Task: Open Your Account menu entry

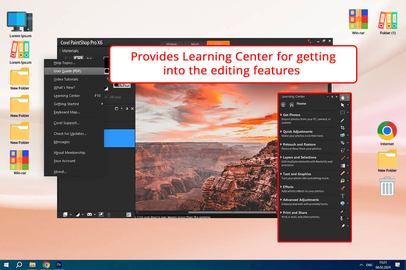Action: [74, 161]
